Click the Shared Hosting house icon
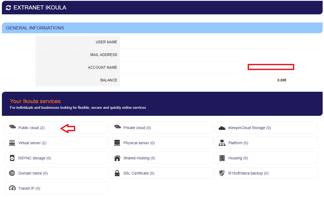This screenshot has width=324, height=197. click(x=117, y=158)
